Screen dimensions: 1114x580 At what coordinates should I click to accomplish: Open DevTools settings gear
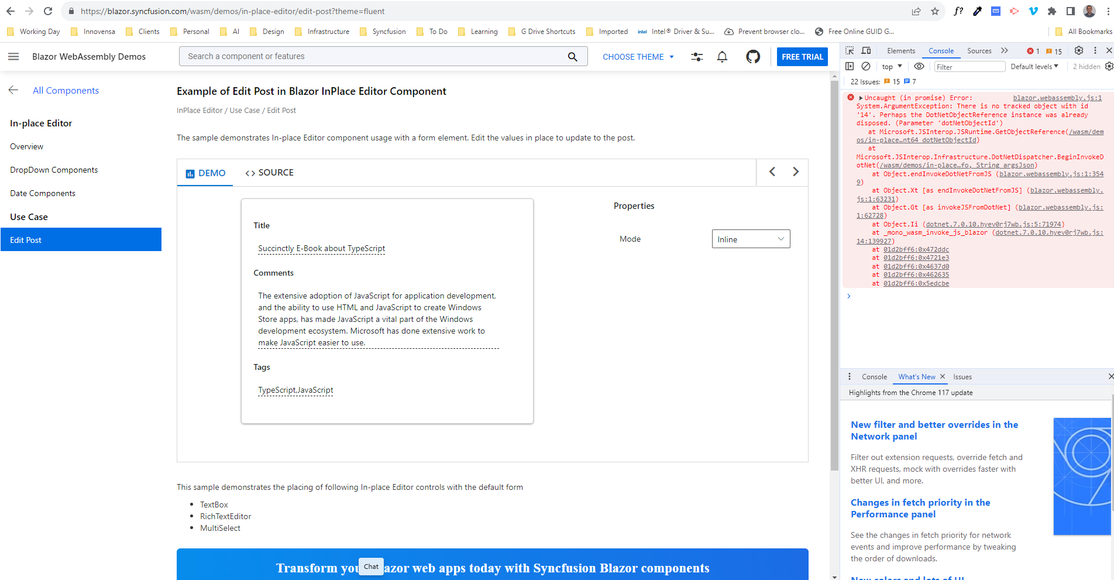[x=1079, y=51]
